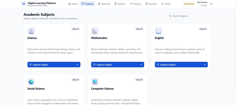This screenshot has width=236, height=105.
Task: Click book icon in Mathematics Explore button
Action: [94, 65]
